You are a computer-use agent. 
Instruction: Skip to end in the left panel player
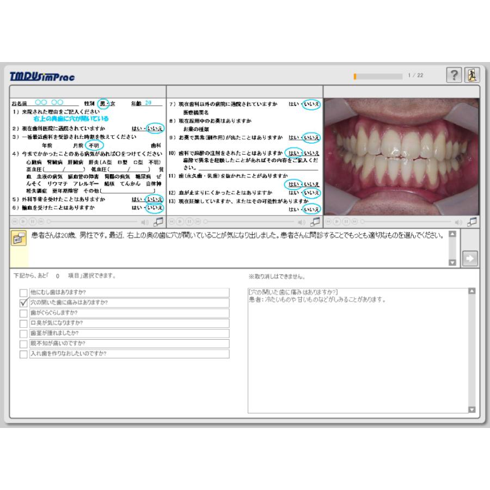[x=41, y=222]
